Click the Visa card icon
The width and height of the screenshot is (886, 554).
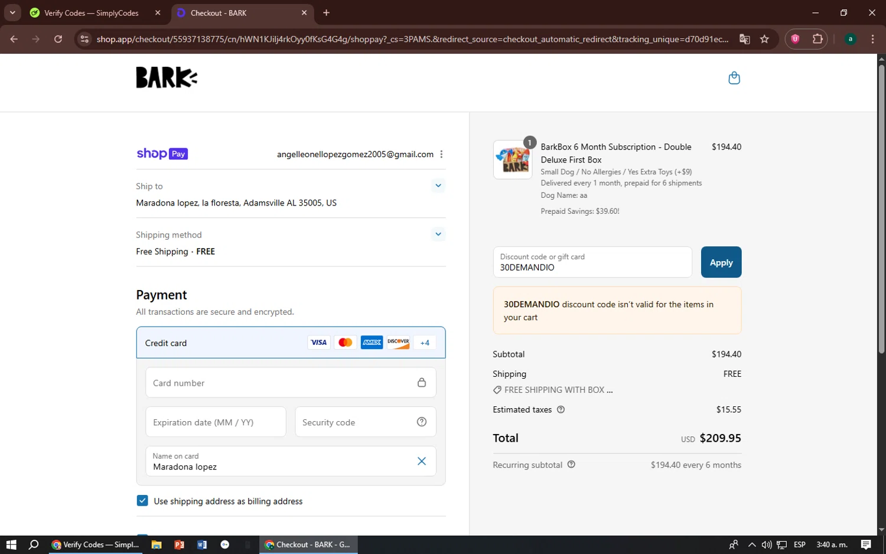pos(319,343)
